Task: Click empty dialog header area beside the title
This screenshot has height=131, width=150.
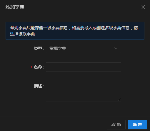Action: pyautogui.click(x=82, y=7)
